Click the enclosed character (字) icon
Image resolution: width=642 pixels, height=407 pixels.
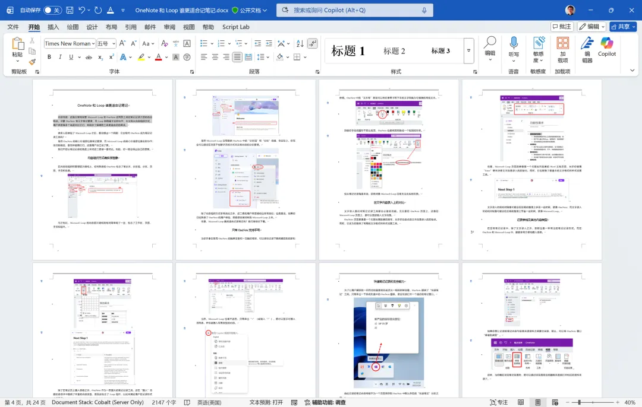187,57
